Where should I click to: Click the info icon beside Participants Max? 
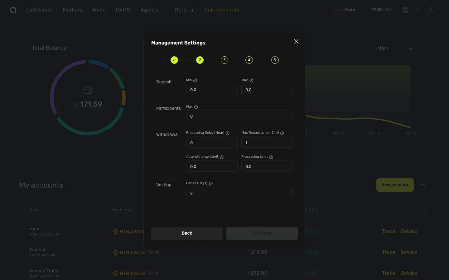point(196,107)
